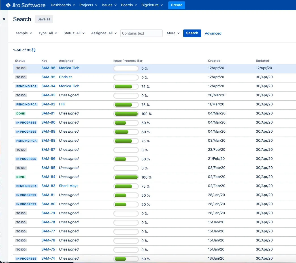Open assignee Hilli profile
The height and width of the screenshot is (263, 296).
point(62,104)
